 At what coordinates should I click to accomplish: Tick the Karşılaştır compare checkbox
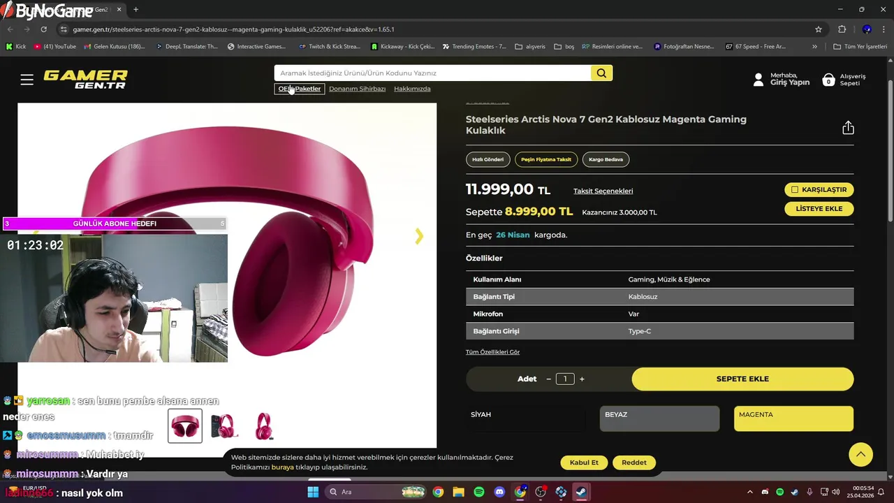pos(794,190)
